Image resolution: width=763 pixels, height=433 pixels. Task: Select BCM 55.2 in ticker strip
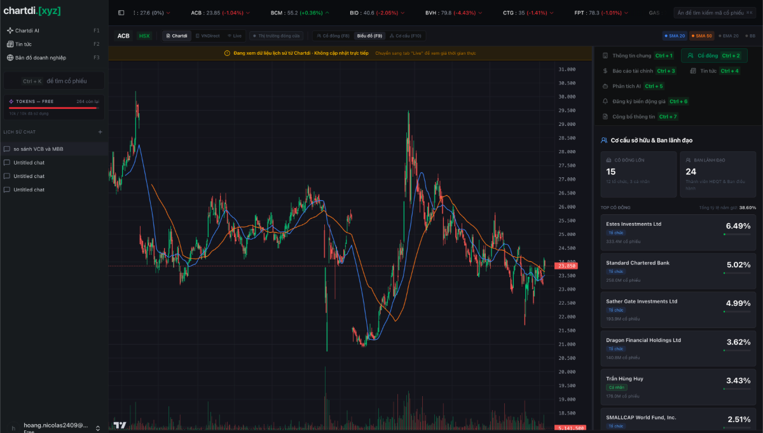tap(300, 13)
